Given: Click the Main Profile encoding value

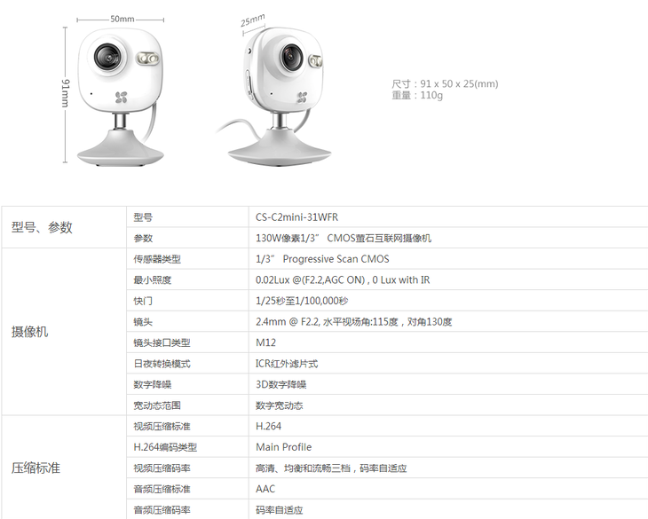Looking at the screenshot, I should tap(283, 447).
